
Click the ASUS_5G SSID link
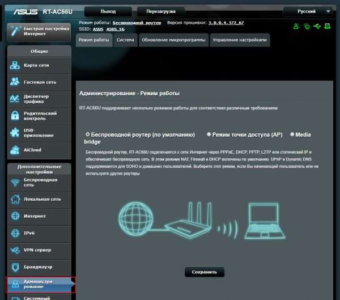click(116, 29)
